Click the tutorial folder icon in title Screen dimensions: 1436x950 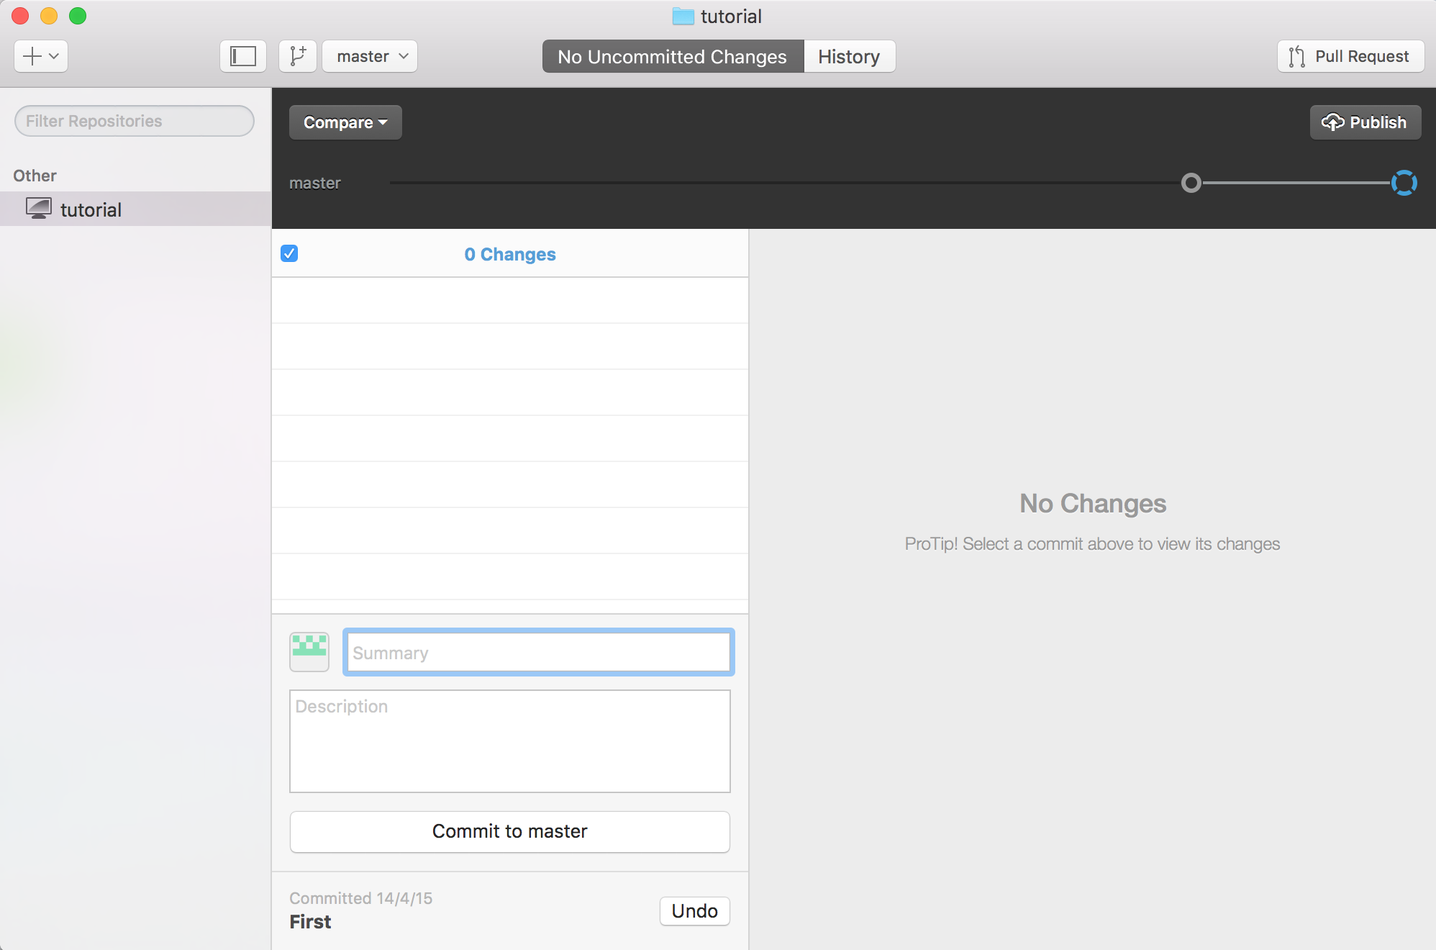tap(683, 17)
